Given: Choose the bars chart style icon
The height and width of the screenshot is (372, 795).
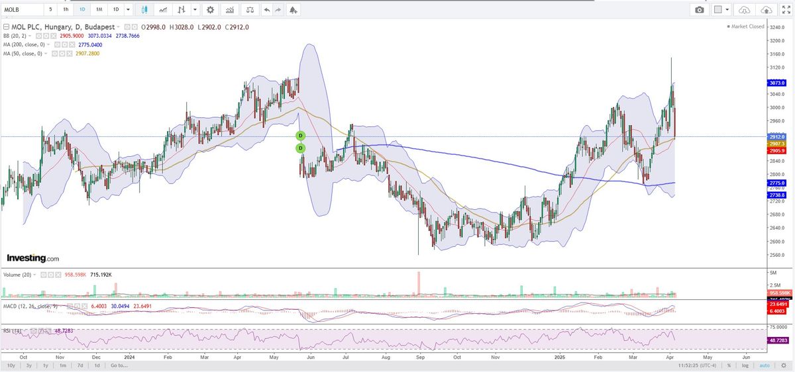Looking at the screenshot, I should click(x=180, y=10).
